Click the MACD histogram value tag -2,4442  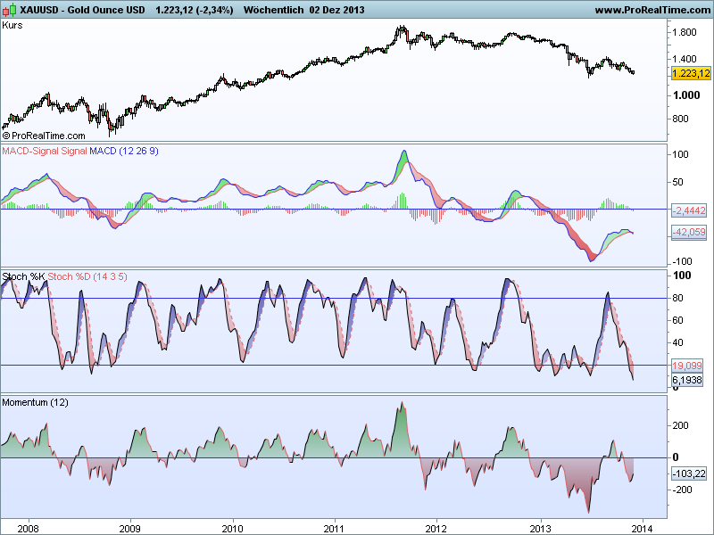click(x=689, y=210)
